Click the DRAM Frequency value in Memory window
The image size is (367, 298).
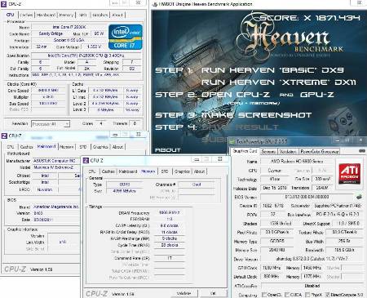(169, 212)
